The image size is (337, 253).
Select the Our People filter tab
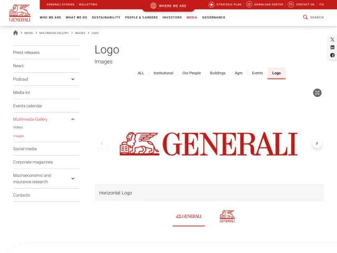click(x=192, y=73)
